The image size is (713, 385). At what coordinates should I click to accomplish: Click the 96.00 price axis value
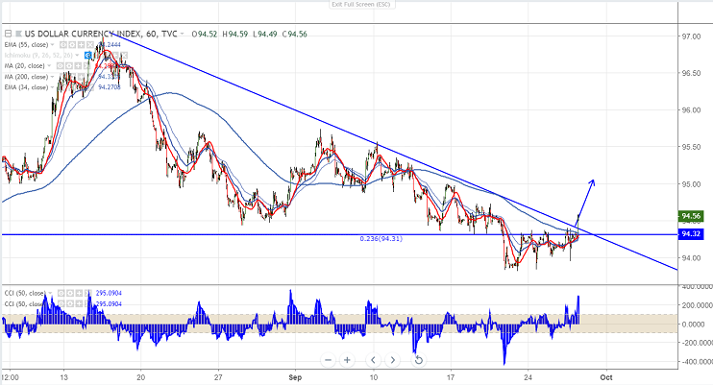(691, 110)
